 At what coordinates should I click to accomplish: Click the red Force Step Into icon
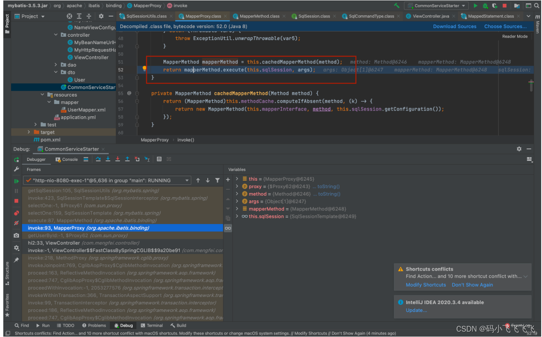click(117, 159)
